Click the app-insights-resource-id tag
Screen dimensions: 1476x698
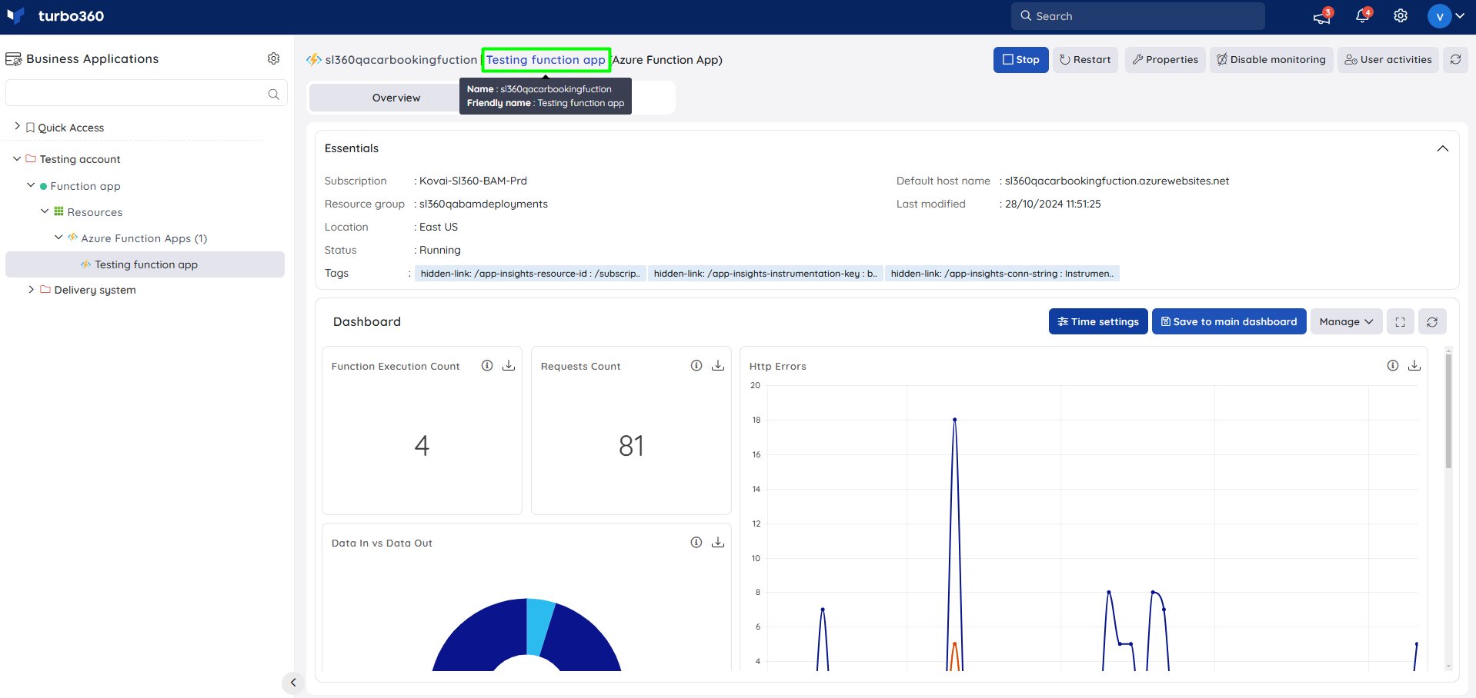click(x=530, y=274)
